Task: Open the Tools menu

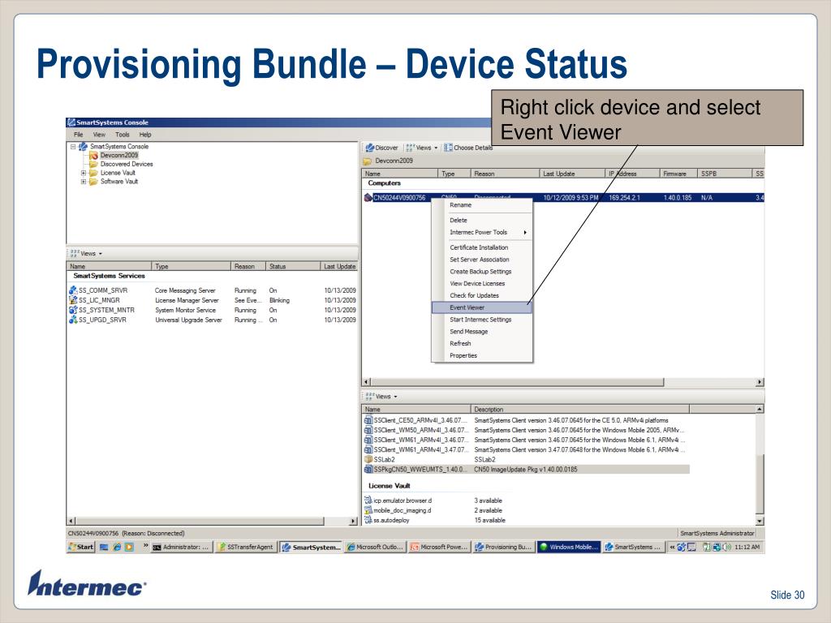Action: (123, 135)
